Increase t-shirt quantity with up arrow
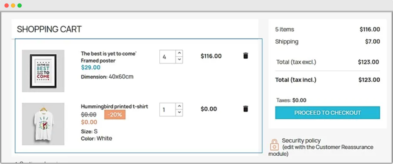The image size is (393, 164). tap(179, 106)
